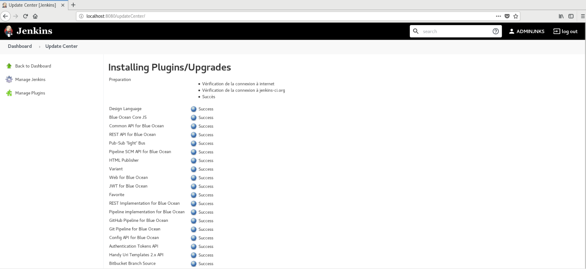Click the Dashboard breadcrumb link

20,46
